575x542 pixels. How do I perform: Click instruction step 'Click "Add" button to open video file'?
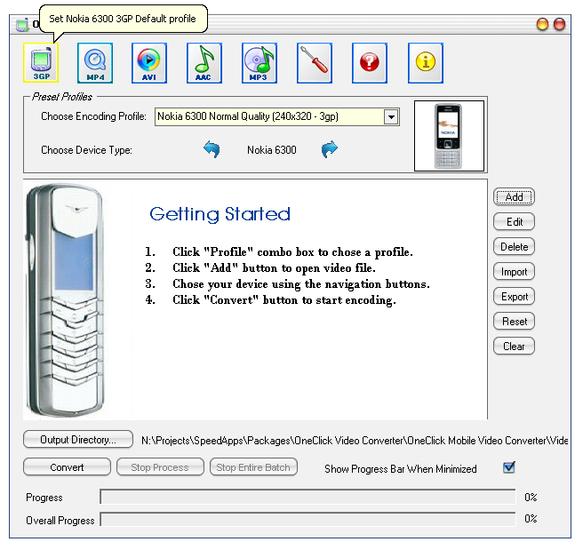coord(274,268)
